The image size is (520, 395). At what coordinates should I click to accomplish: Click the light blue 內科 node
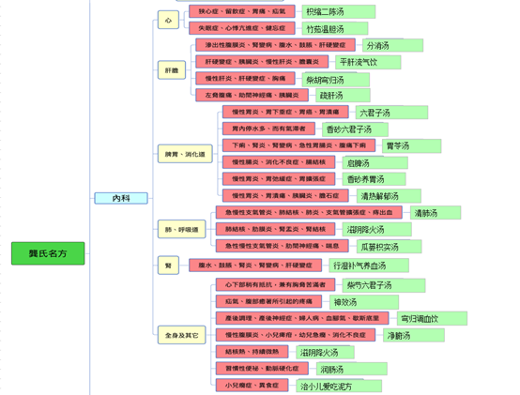click(121, 198)
